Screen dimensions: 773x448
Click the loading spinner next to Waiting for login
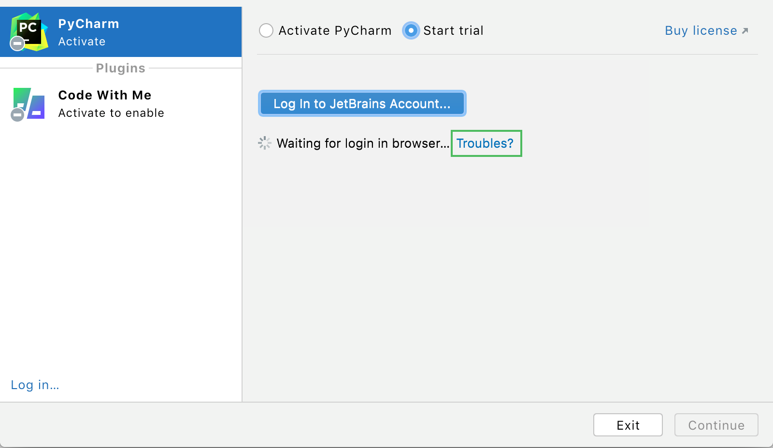point(265,143)
